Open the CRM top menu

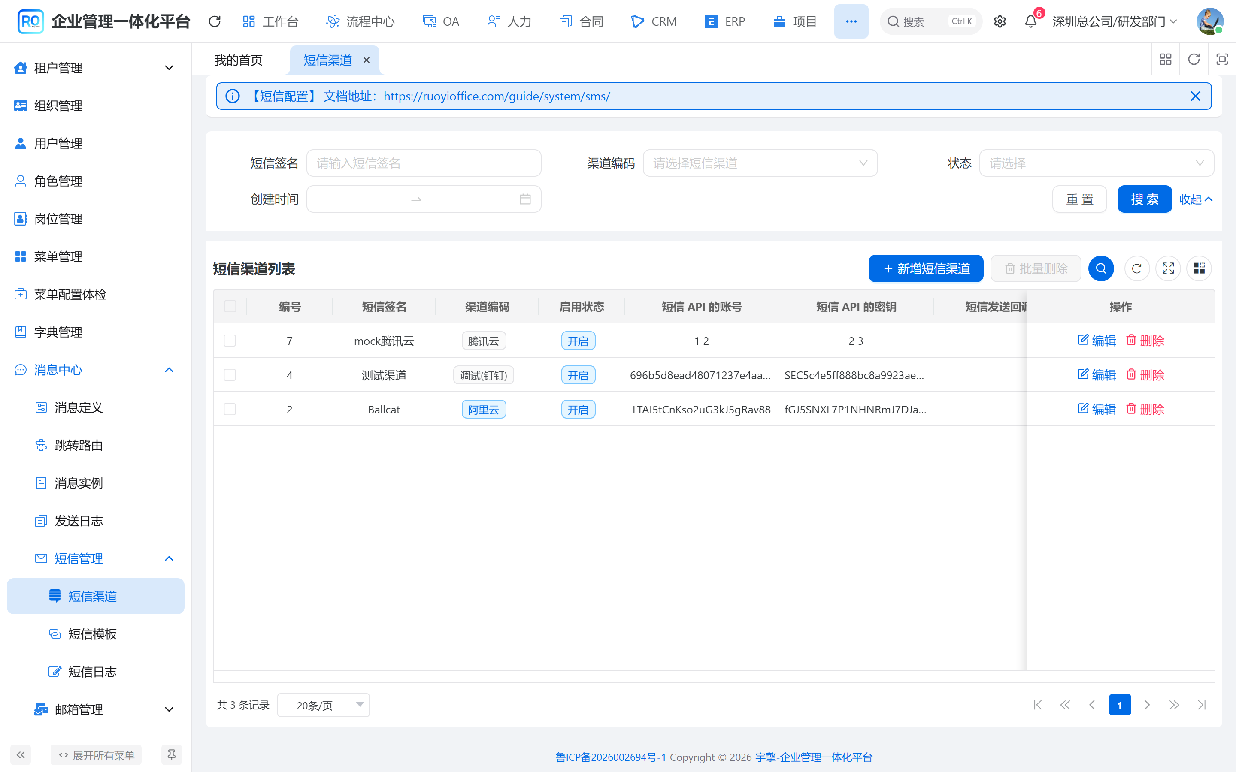[x=654, y=21]
